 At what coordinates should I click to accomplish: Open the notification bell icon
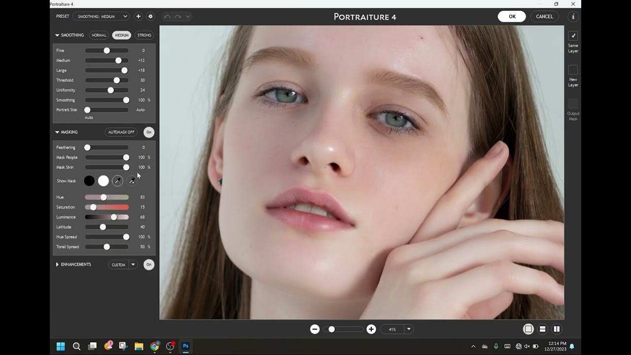[572, 346]
